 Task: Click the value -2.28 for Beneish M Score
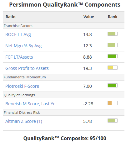coord(88,104)
